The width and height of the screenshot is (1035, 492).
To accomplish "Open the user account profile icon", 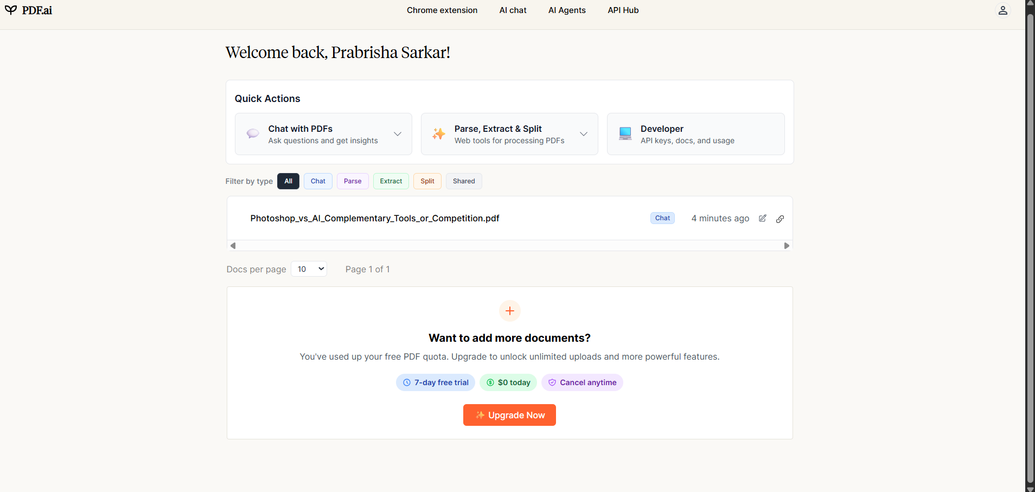I will tap(1003, 10).
